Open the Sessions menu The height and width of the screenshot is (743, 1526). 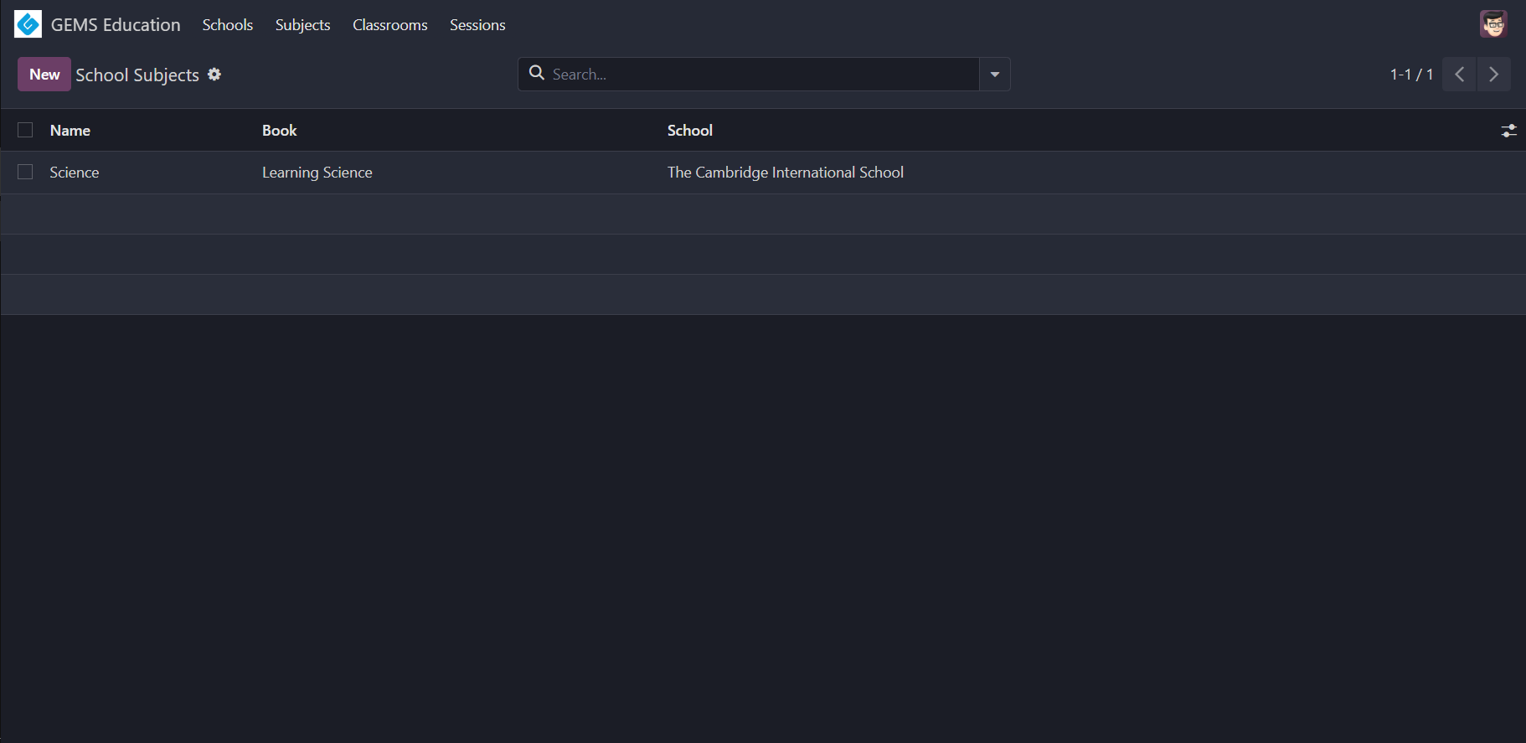(x=477, y=24)
